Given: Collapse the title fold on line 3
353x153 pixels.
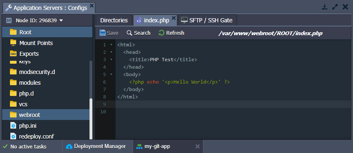Looking at the screenshot, I should point(111,60).
